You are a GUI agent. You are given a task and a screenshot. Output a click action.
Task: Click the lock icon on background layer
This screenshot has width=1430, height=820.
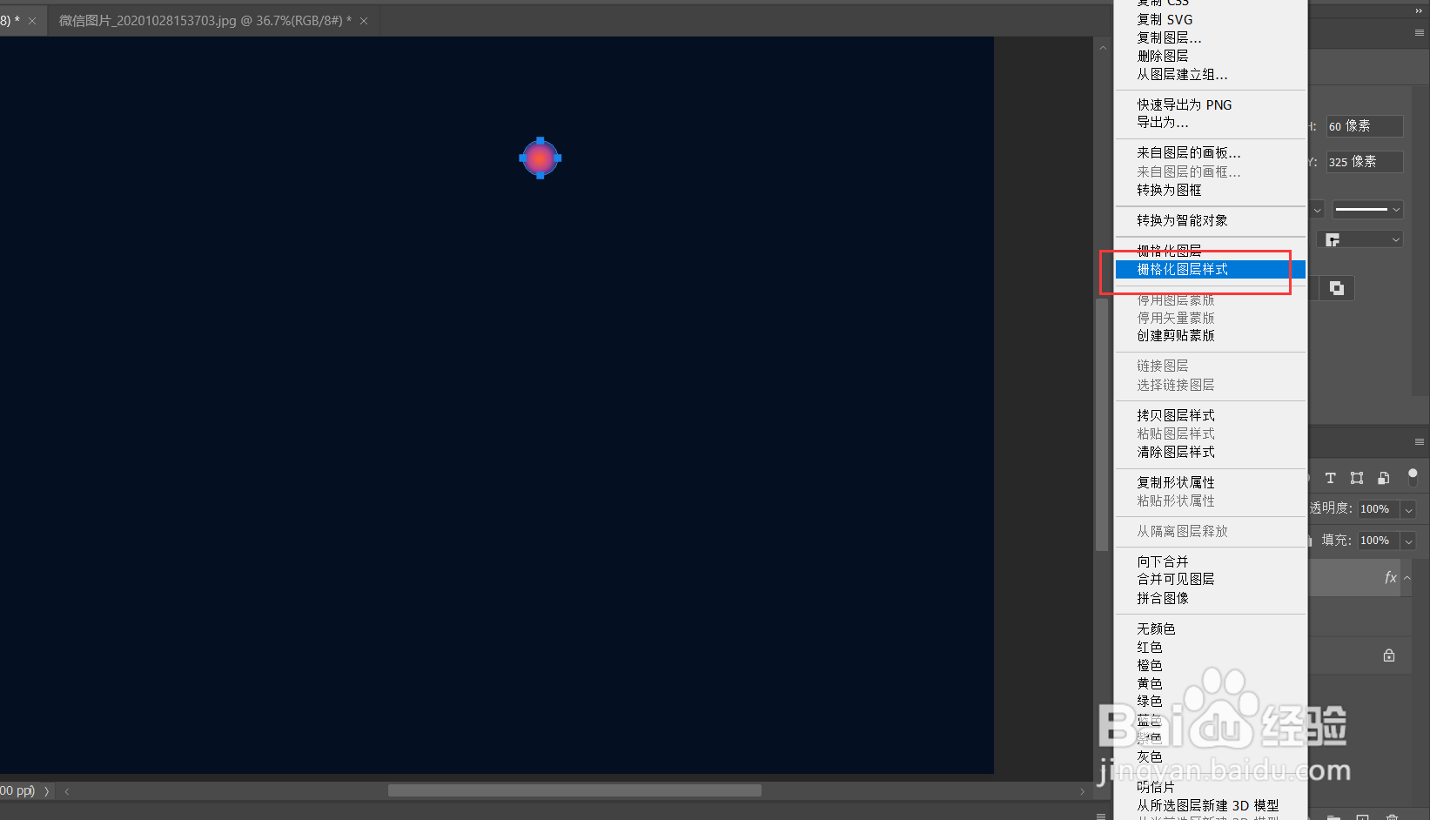pos(1389,655)
